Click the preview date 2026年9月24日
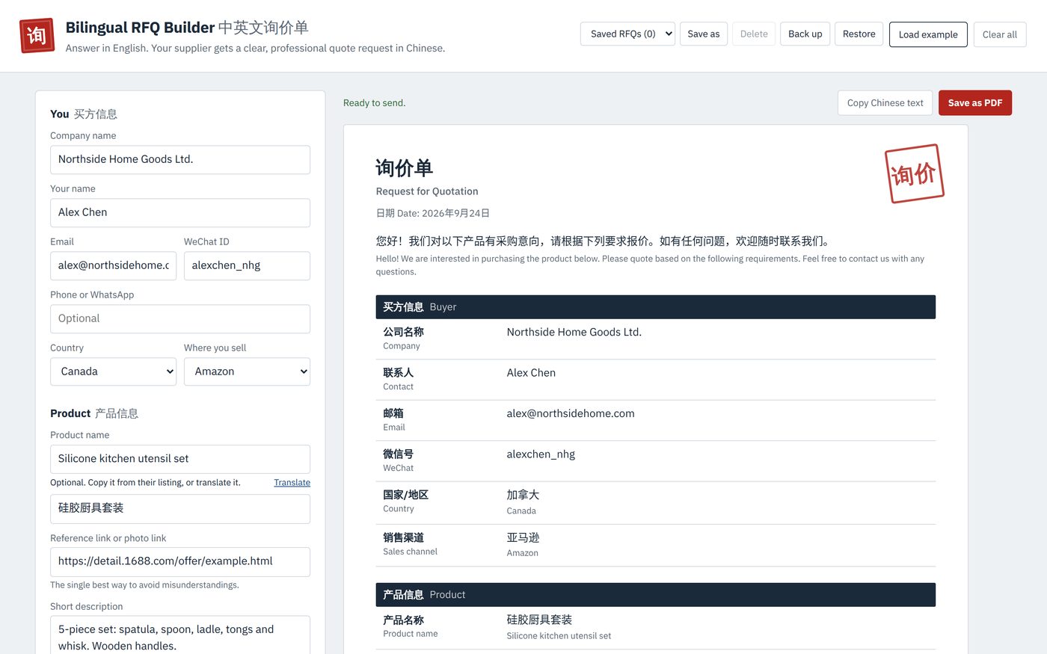This screenshot has width=1047, height=654. coord(455,213)
